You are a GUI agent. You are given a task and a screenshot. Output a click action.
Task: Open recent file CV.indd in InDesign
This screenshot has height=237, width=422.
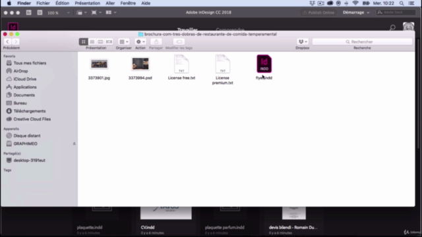point(148,227)
